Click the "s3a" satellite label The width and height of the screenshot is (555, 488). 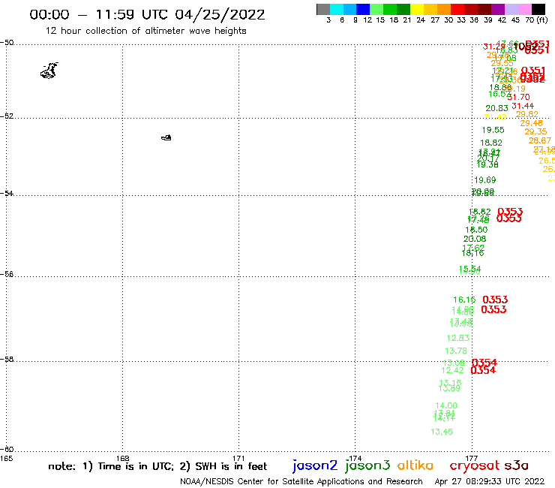pos(516,465)
